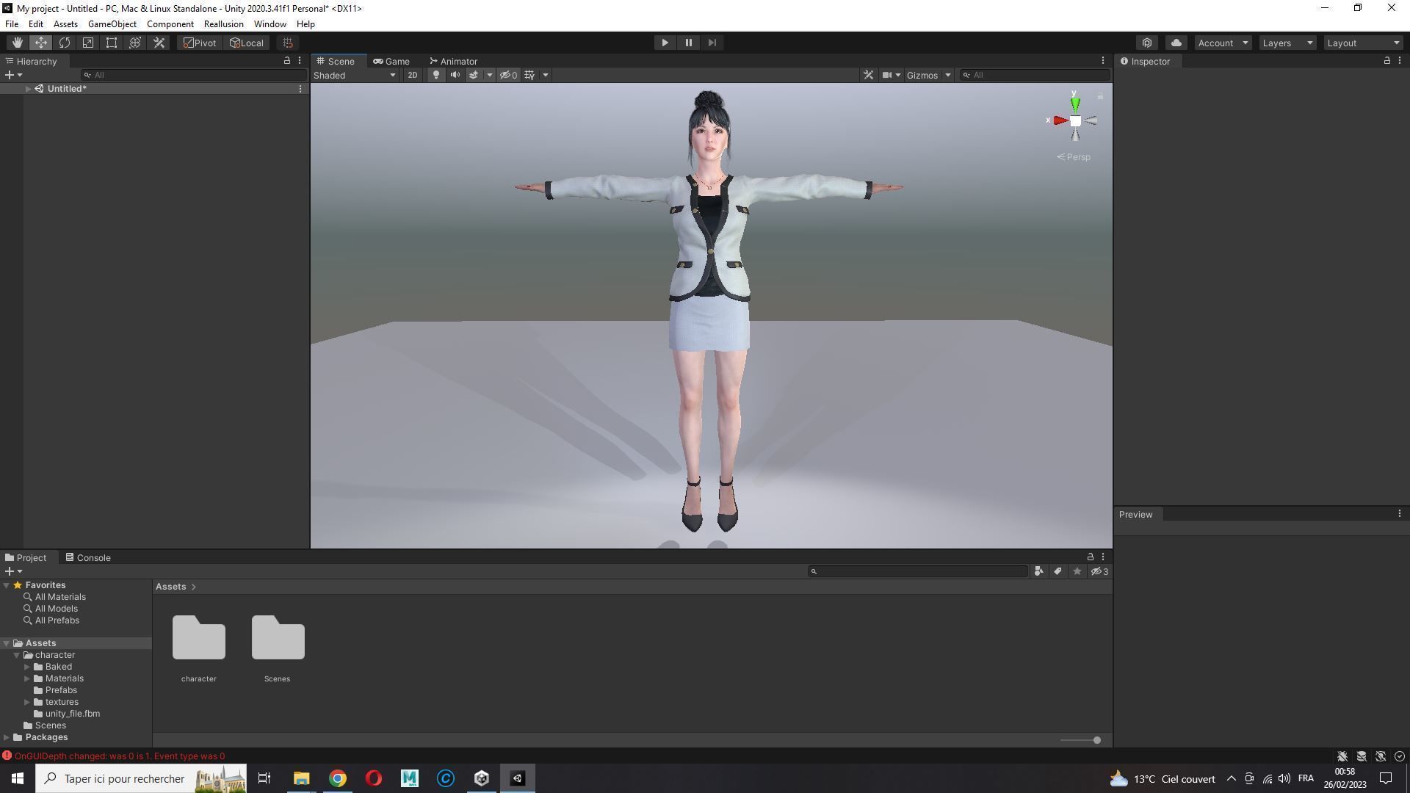Viewport: 1410px width, 793px height.
Task: Toggle Pivot handle position button
Action: [200, 43]
